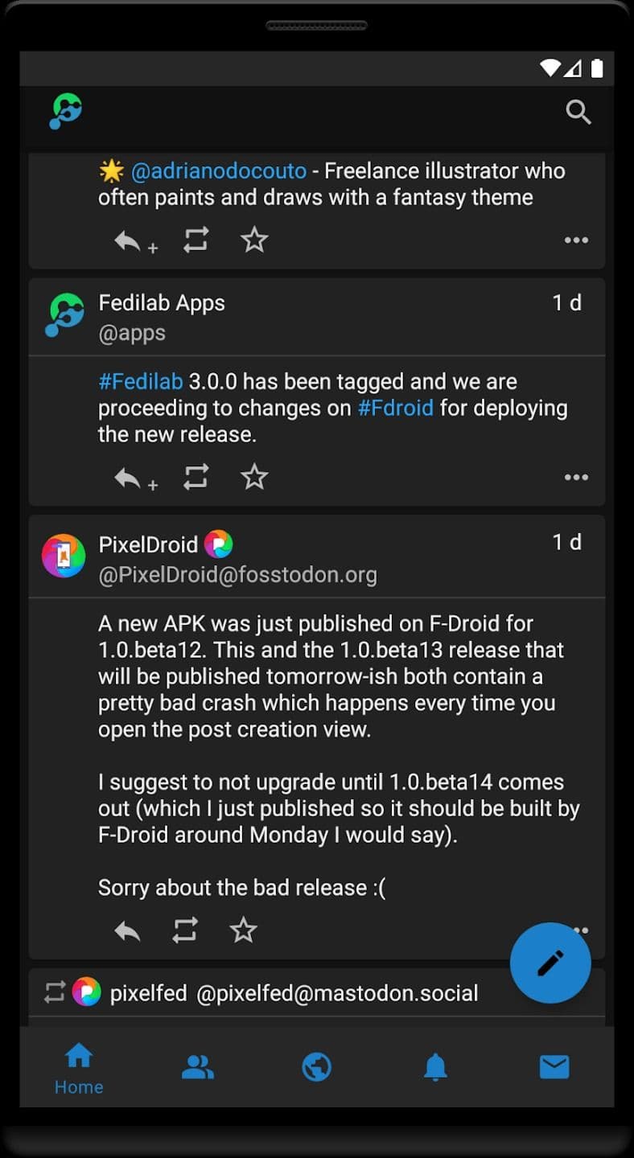Viewport: 634px width, 1158px height.
Task: Compose a new post with the pencil button
Action: click(550, 963)
